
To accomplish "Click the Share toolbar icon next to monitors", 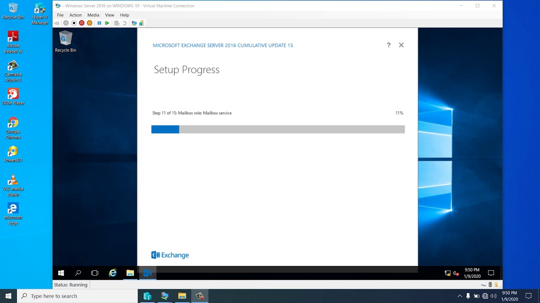I will click(x=142, y=23).
